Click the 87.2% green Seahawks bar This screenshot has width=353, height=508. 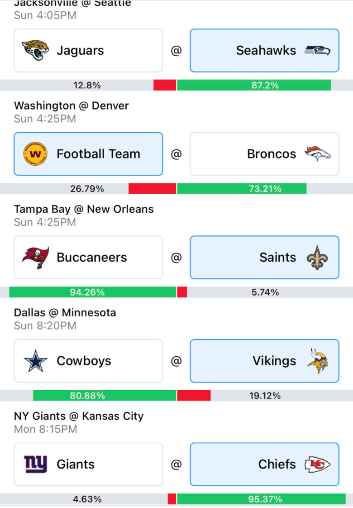click(254, 85)
